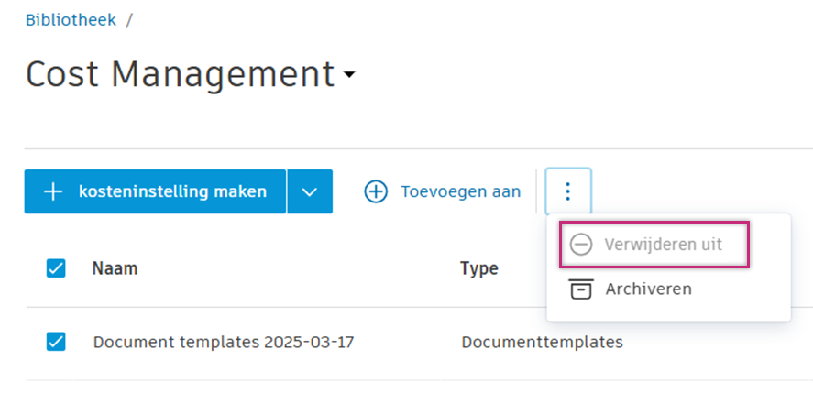Screen dimensions: 813x393
Task: Uncheck the select-all checkbox in table header
Action: (56, 268)
